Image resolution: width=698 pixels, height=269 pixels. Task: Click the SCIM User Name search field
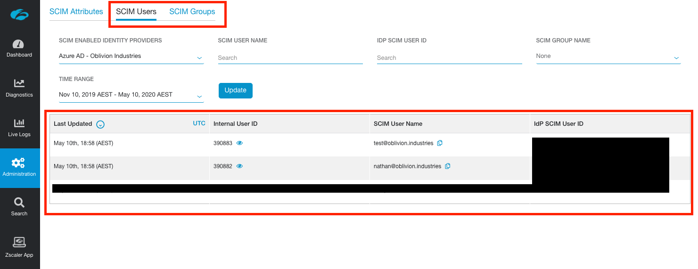pos(290,58)
